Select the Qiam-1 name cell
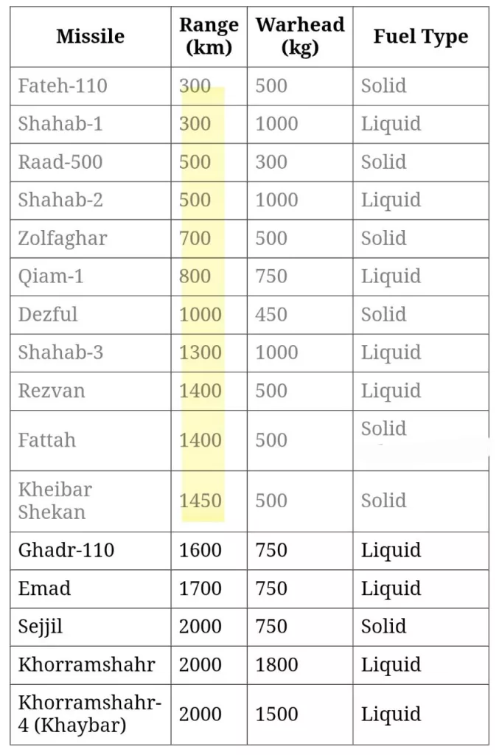499x755 pixels. click(51, 276)
